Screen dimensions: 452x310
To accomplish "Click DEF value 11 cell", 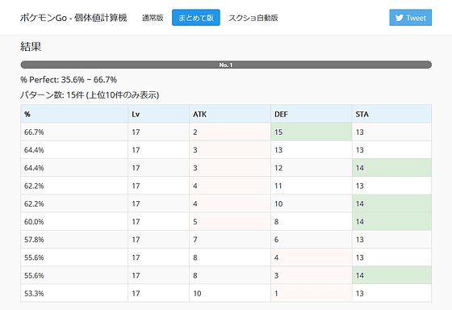I will click(312, 186).
